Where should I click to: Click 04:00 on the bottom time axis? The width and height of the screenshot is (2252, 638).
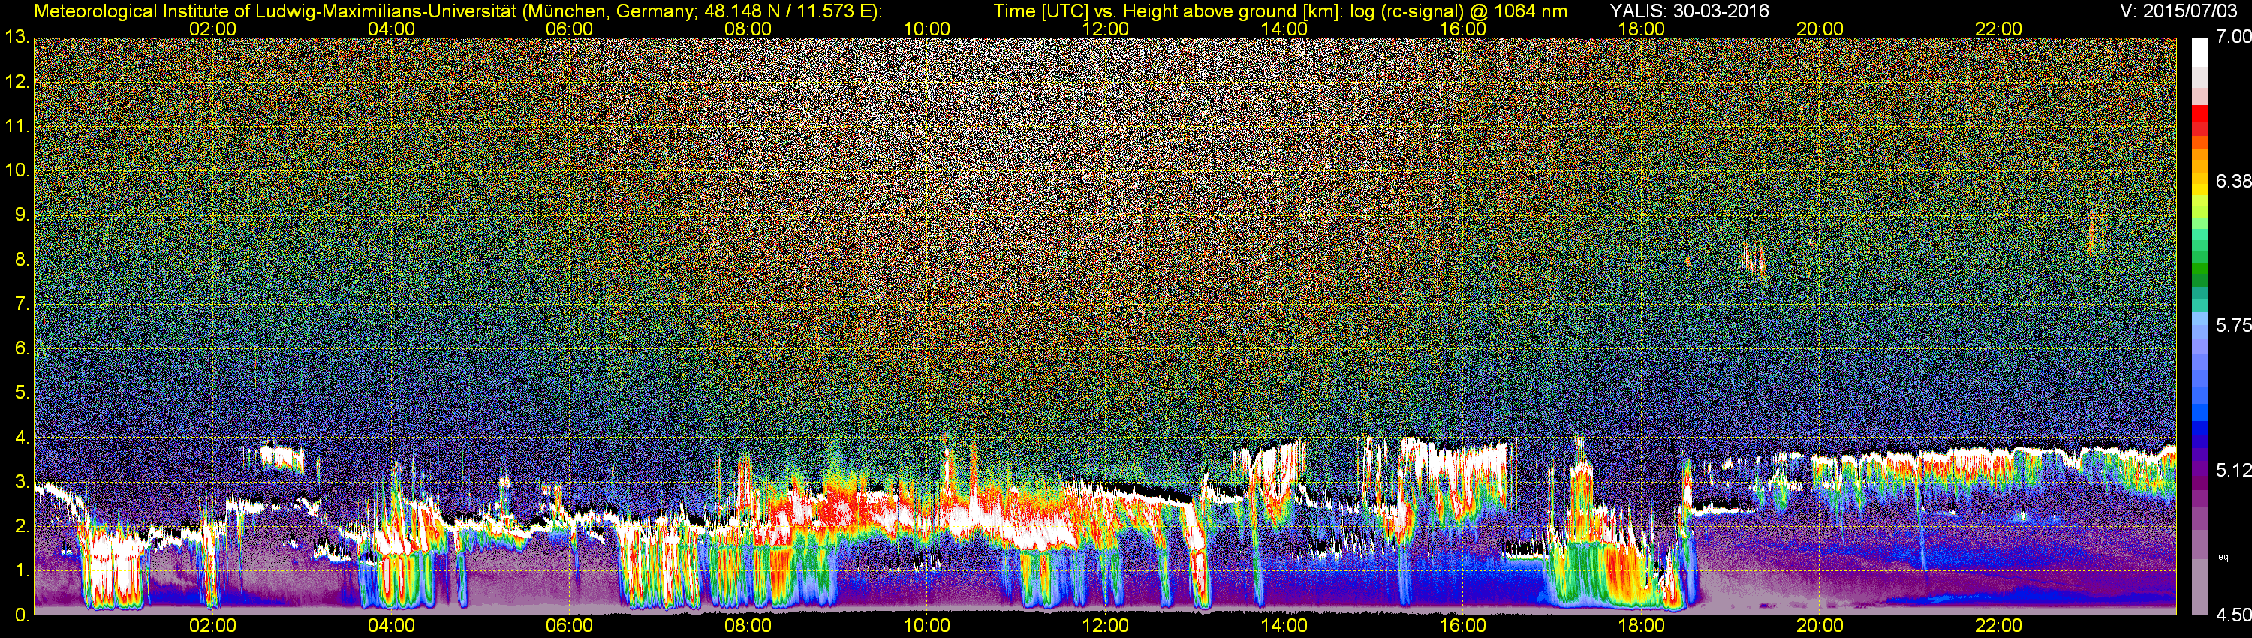[x=391, y=626]
